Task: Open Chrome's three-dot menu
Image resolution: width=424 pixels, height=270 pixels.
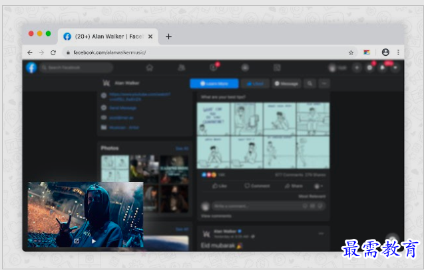Action: point(398,52)
